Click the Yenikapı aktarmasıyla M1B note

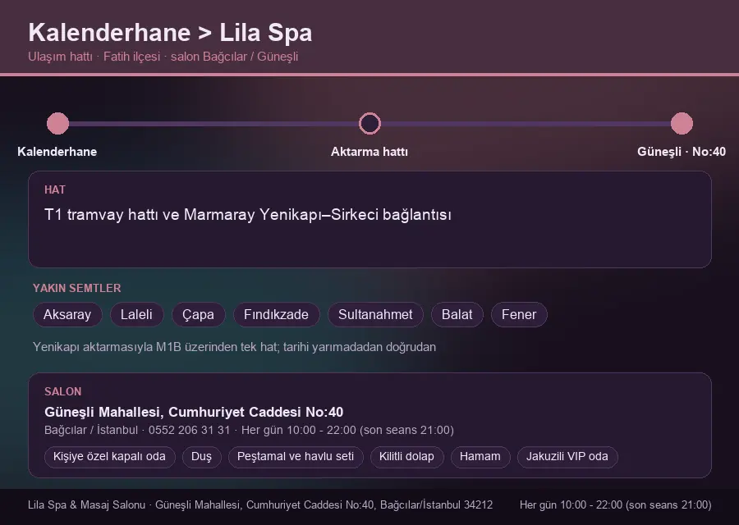(234, 347)
